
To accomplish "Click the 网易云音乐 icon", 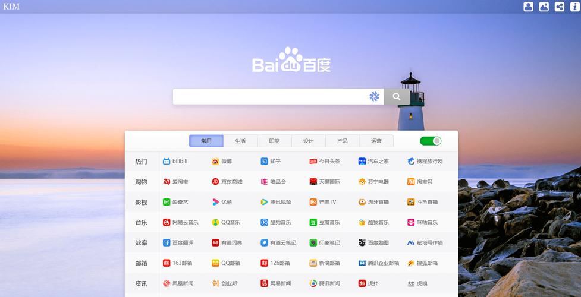I will pos(167,223).
